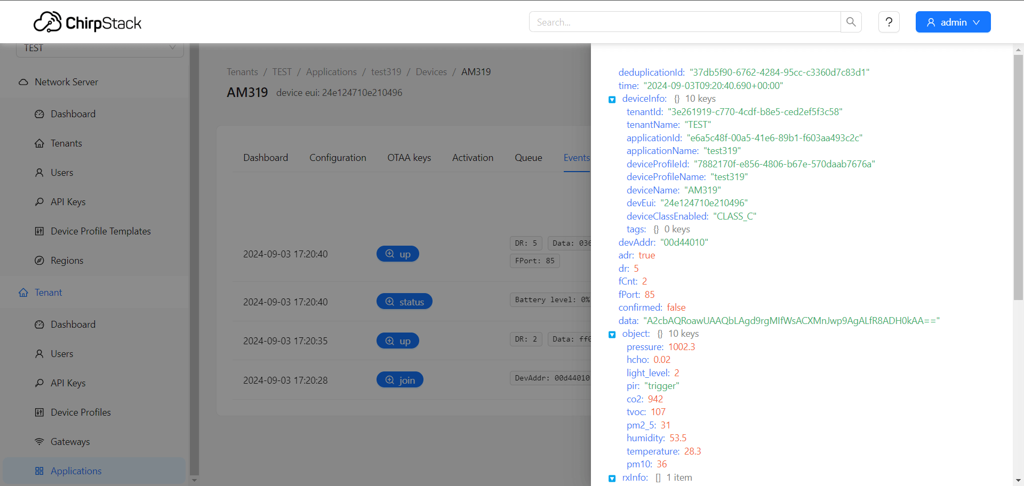Click the pressure value 1002.3

(x=682, y=347)
